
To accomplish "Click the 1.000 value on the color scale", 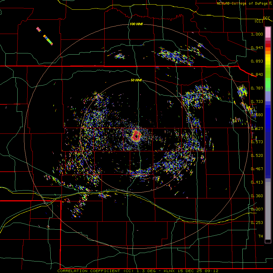I will point(257,34).
